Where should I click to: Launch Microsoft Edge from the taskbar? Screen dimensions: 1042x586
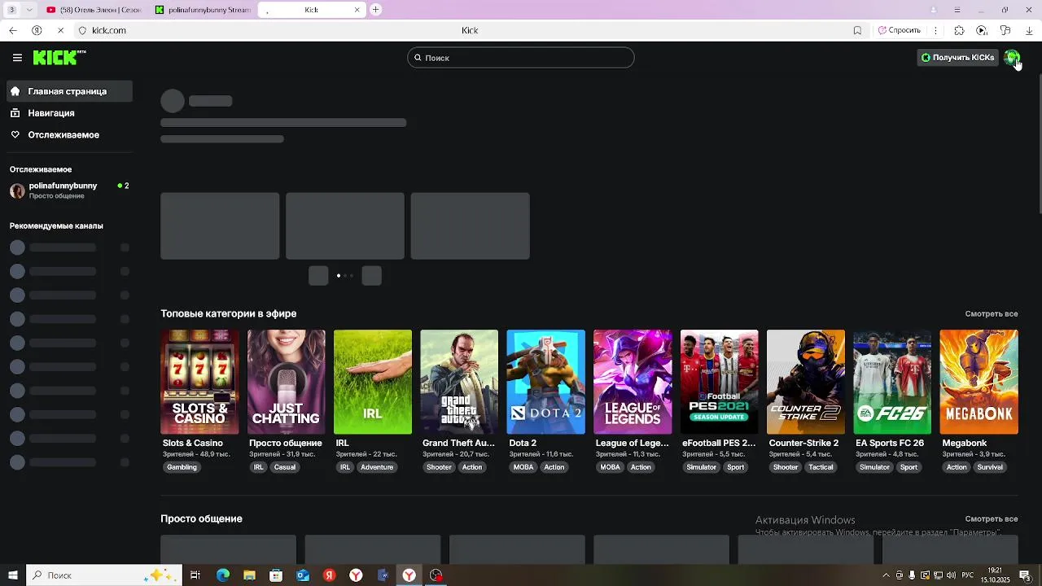click(222, 575)
